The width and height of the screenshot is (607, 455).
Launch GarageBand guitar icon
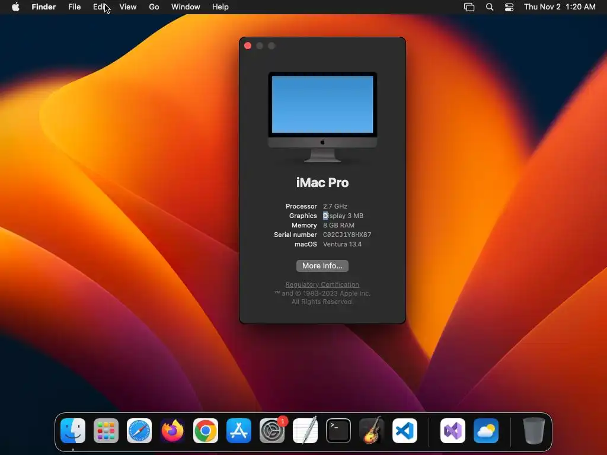click(372, 431)
